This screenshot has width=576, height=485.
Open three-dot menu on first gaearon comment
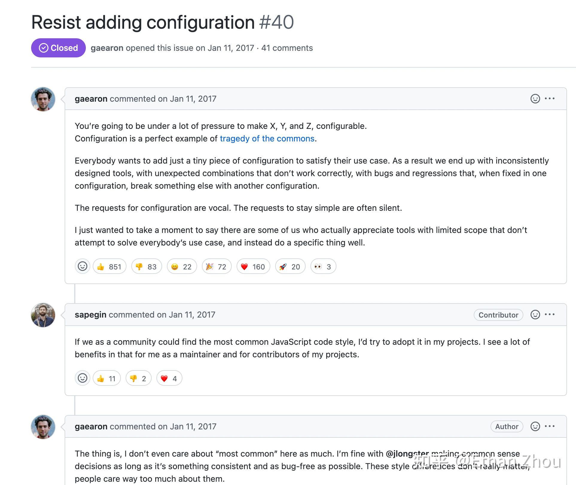[x=550, y=98]
